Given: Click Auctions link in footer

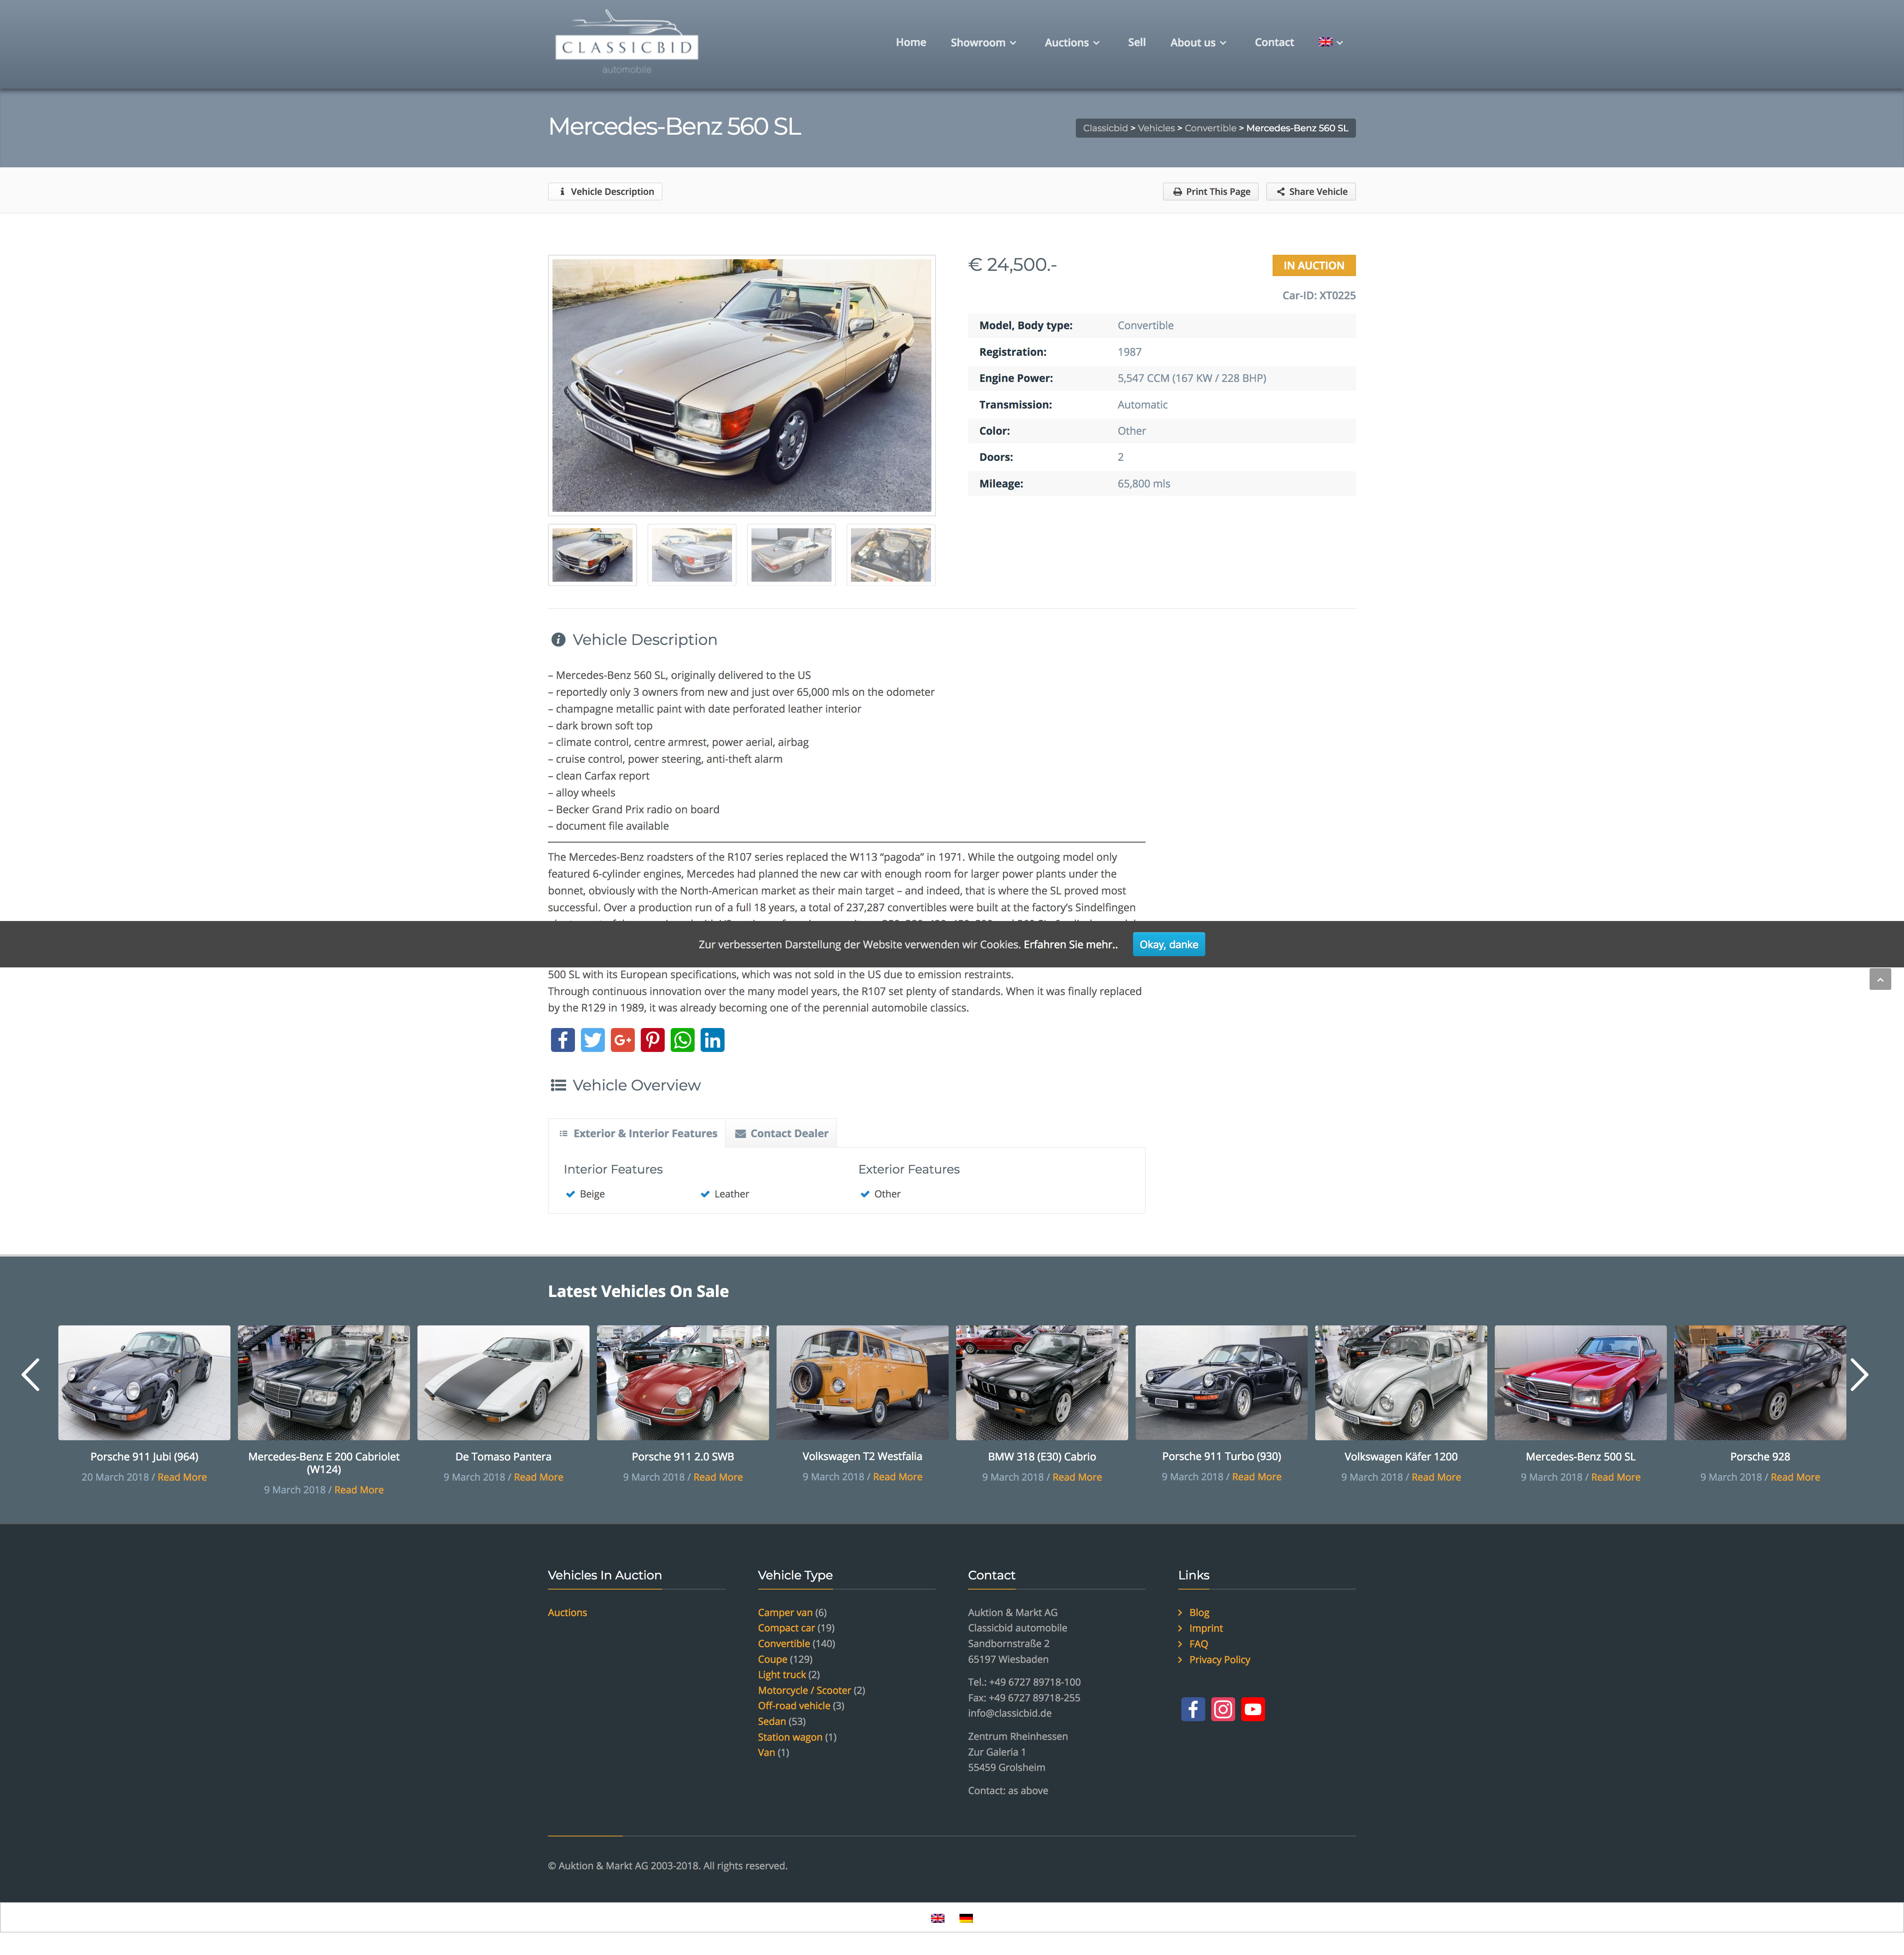Looking at the screenshot, I should pyautogui.click(x=567, y=1612).
